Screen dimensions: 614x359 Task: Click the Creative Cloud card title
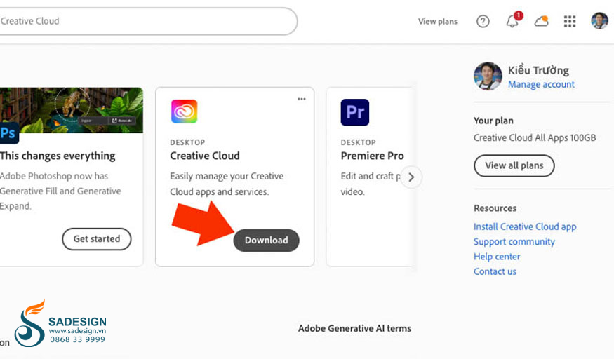205,156
